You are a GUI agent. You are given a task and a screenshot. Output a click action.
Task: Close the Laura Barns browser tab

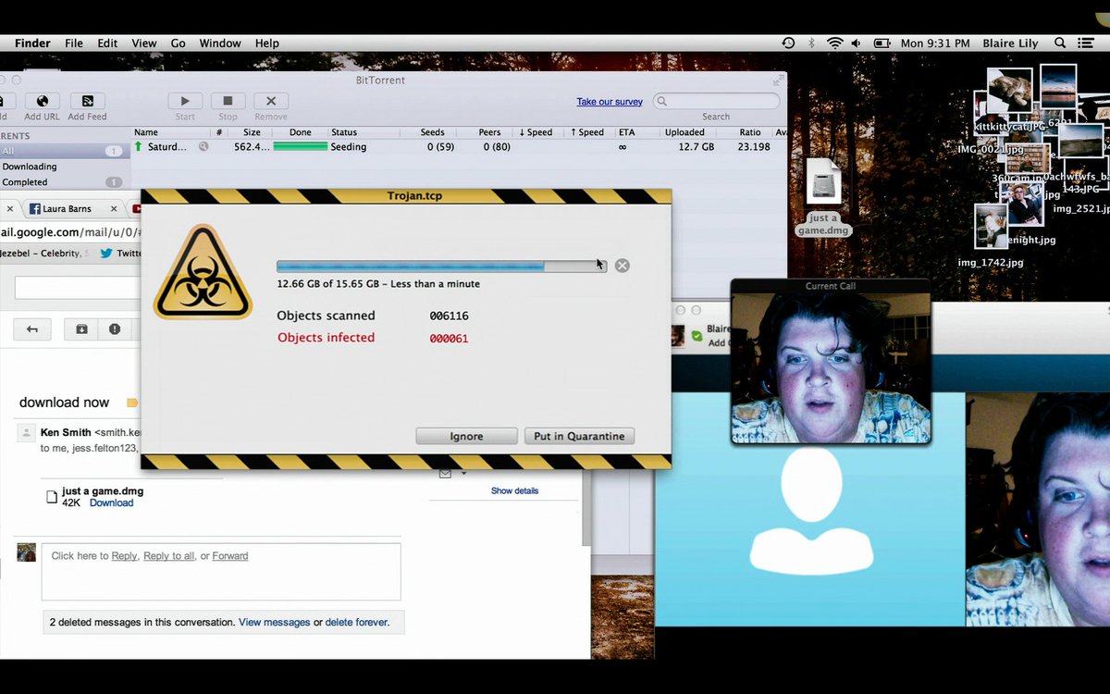tap(115, 209)
